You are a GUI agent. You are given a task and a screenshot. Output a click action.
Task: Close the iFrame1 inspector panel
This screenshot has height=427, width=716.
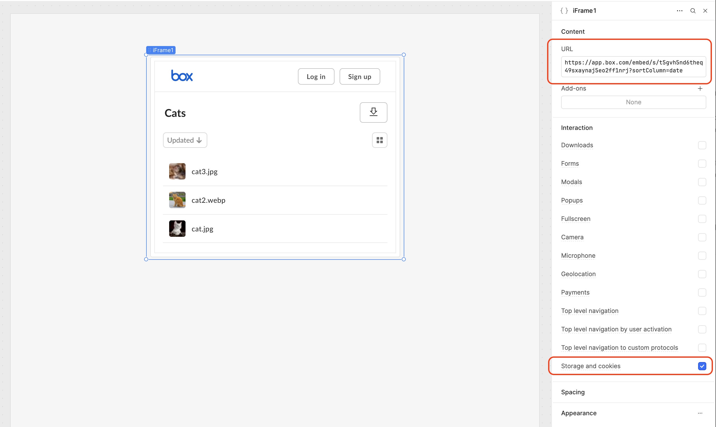pos(705,11)
